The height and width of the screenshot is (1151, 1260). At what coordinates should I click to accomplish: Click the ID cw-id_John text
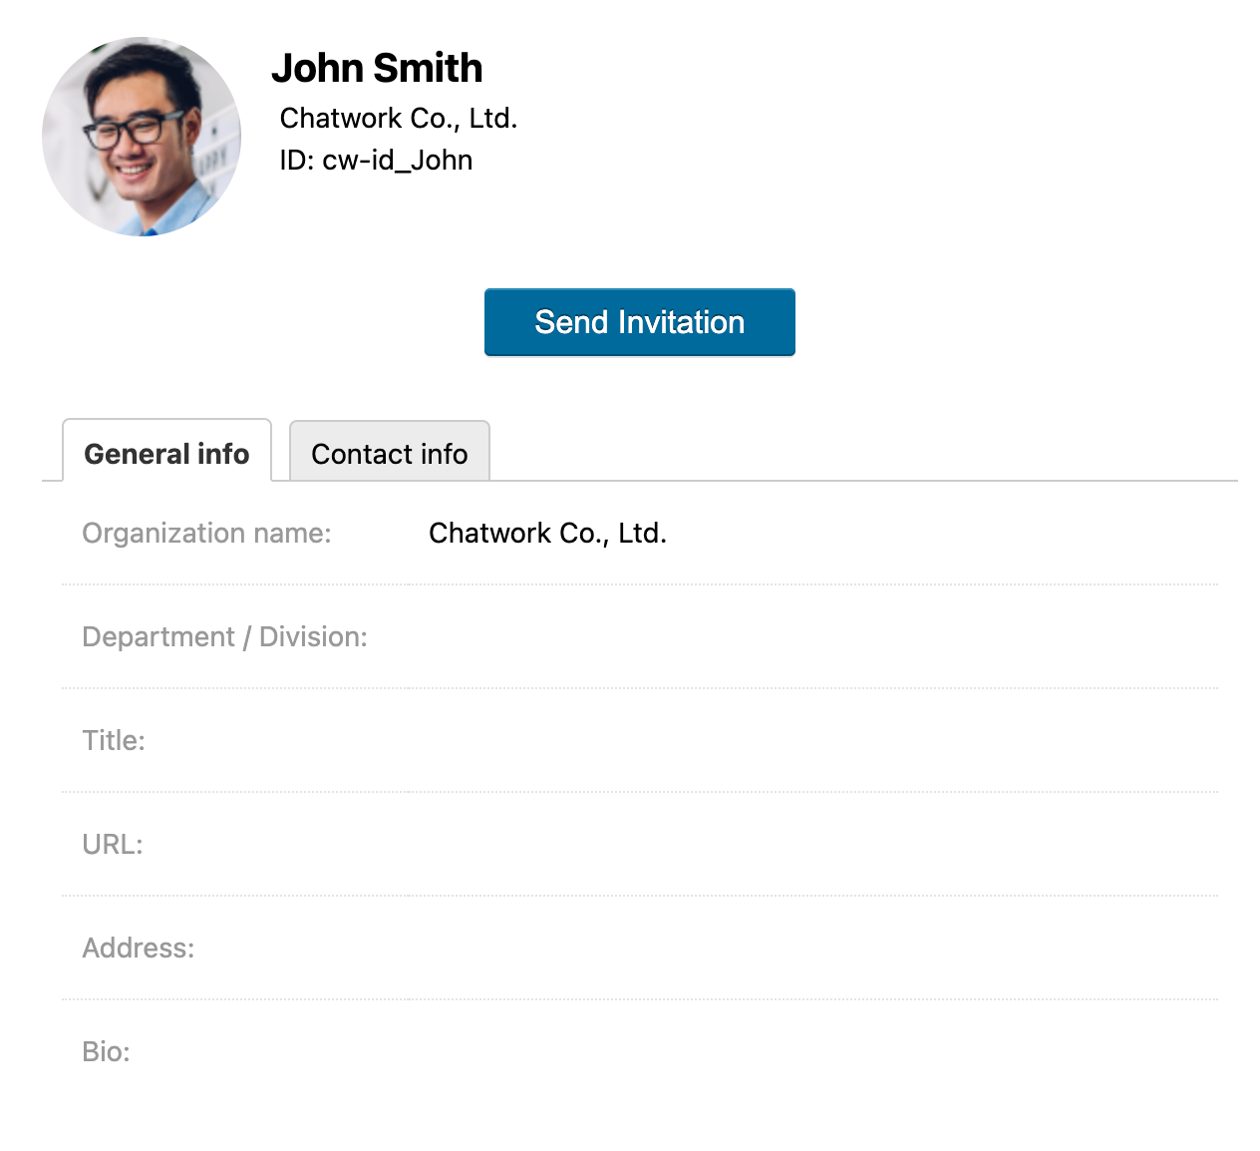coord(376,160)
